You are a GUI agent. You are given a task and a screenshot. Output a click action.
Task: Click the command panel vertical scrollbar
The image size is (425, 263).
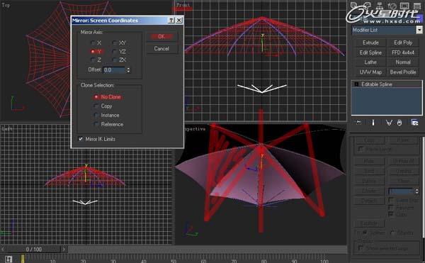pyautogui.click(x=423, y=187)
